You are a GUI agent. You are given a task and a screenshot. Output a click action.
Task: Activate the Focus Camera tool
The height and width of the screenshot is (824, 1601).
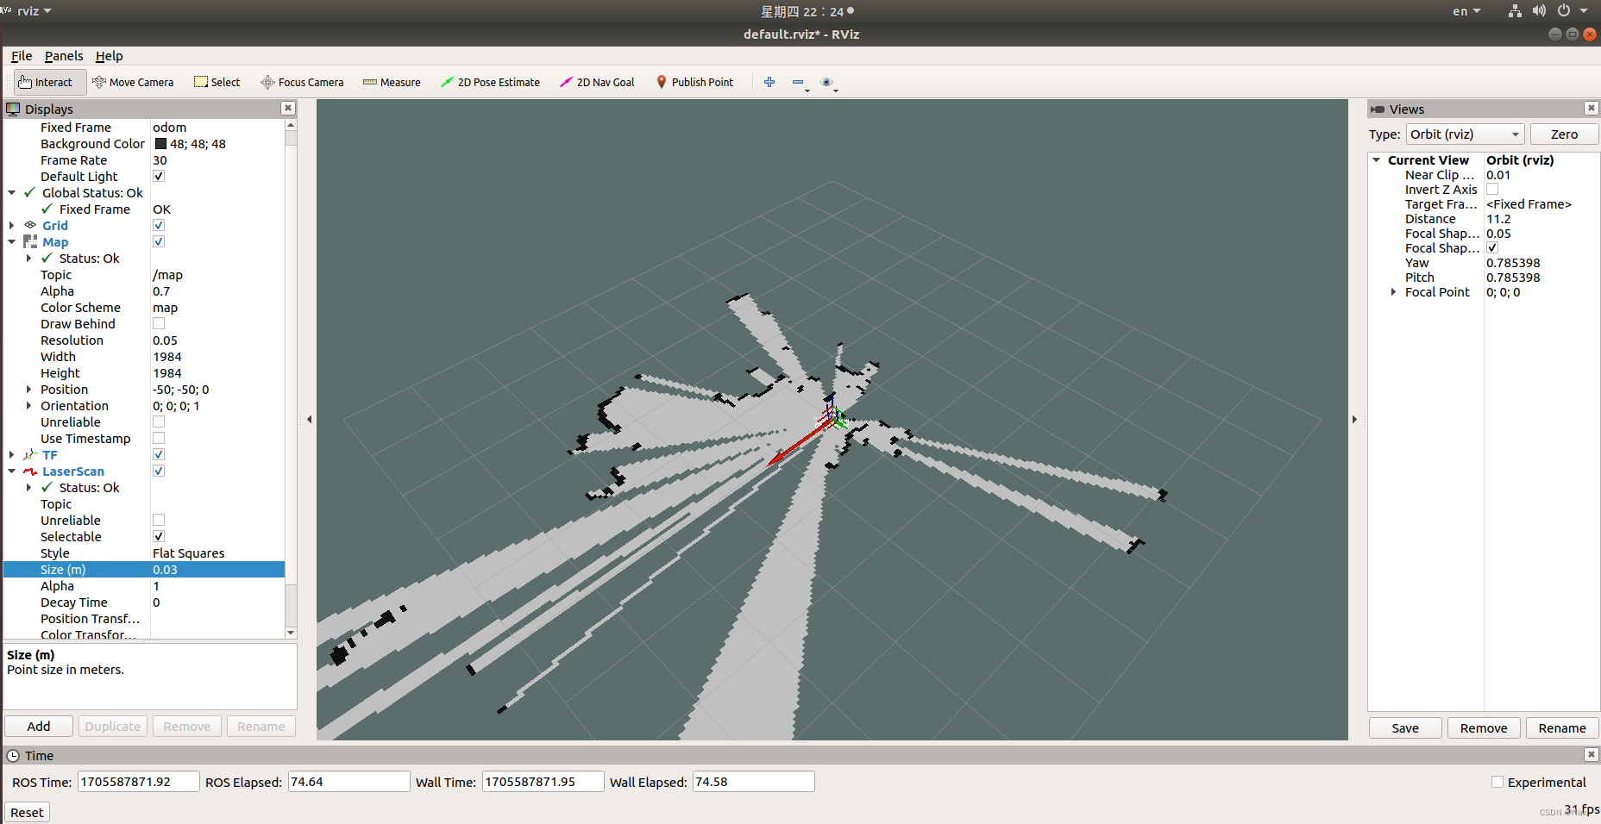303,82
